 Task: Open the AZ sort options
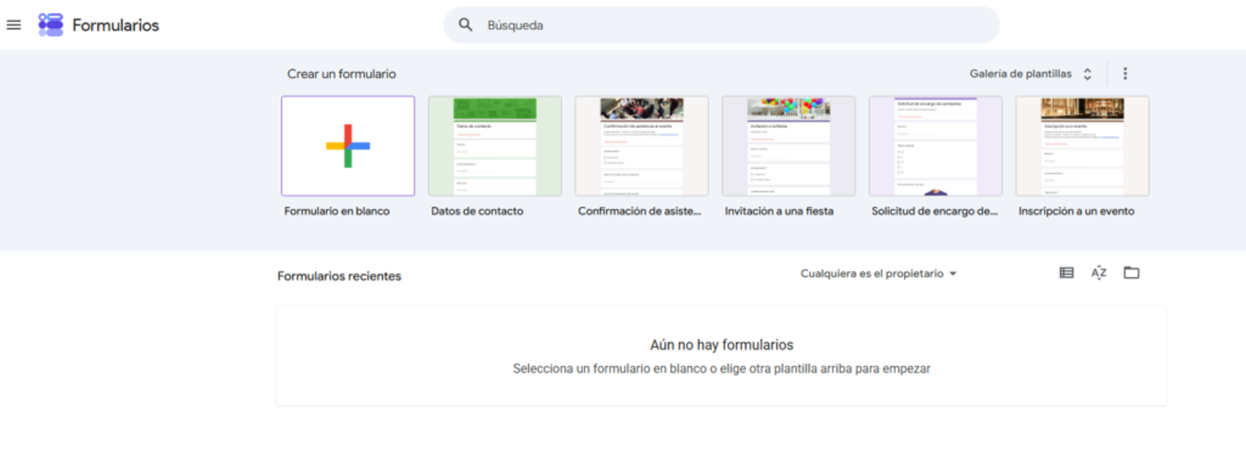click(x=1098, y=273)
